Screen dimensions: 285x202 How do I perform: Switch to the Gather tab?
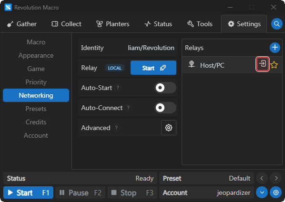(x=22, y=24)
